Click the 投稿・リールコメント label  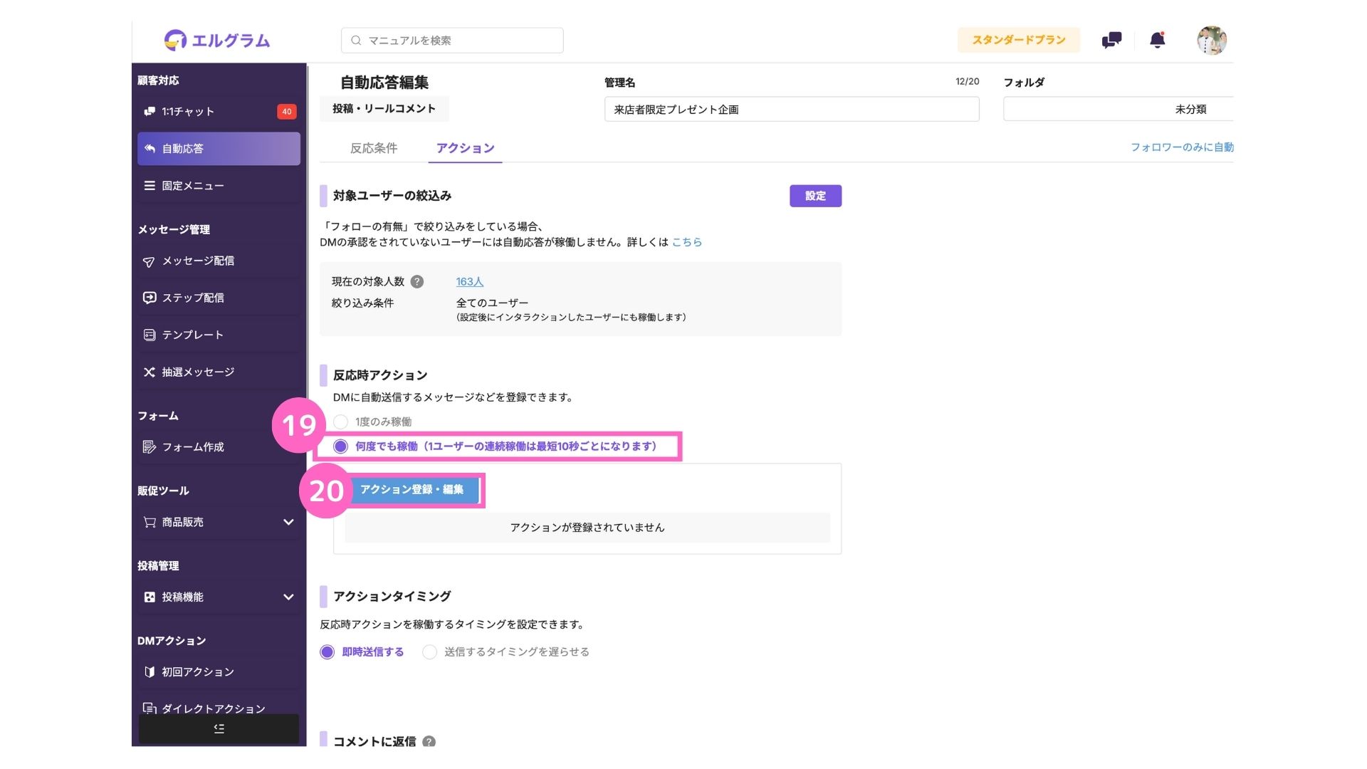(384, 108)
